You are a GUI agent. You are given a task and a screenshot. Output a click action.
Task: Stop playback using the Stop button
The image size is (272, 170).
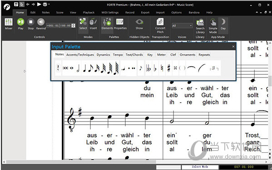(x=31, y=24)
